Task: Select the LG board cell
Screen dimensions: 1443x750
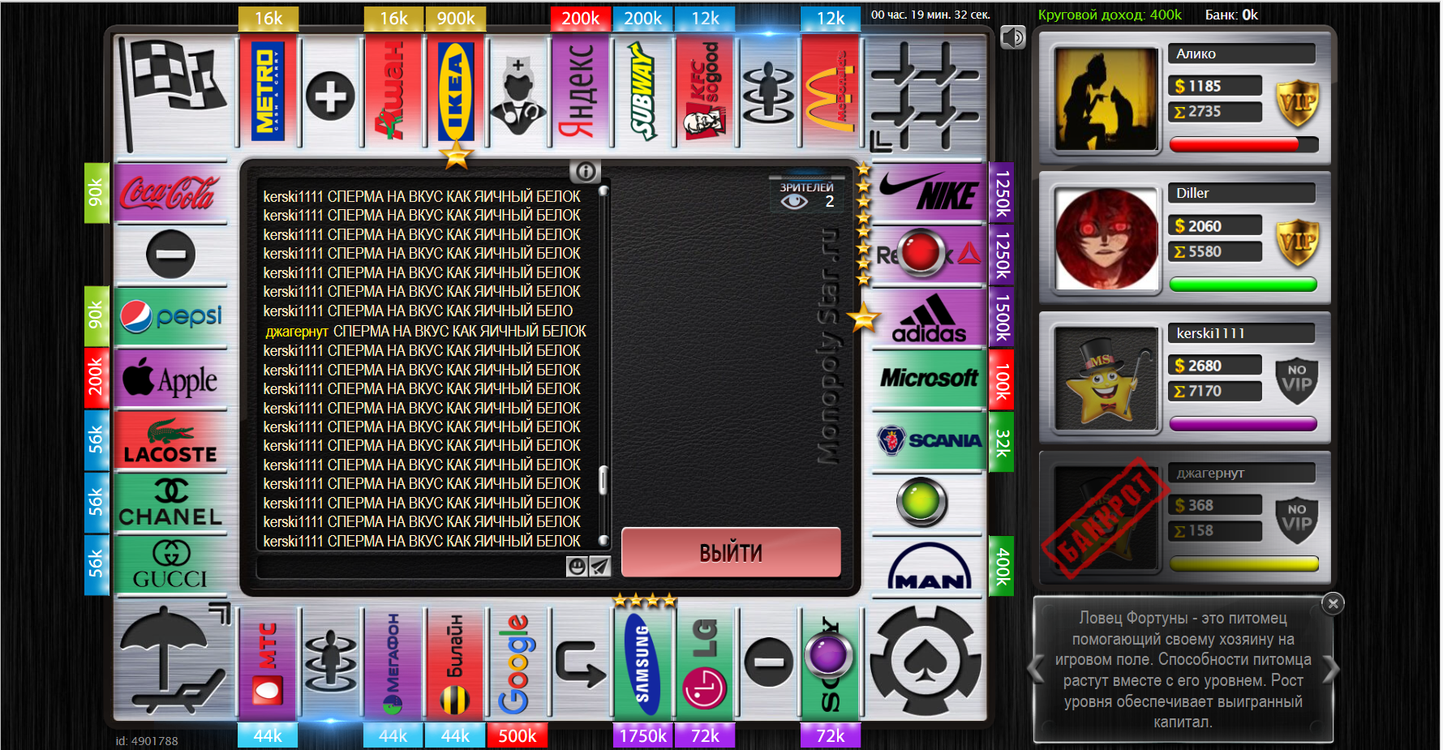Action: [x=705, y=663]
